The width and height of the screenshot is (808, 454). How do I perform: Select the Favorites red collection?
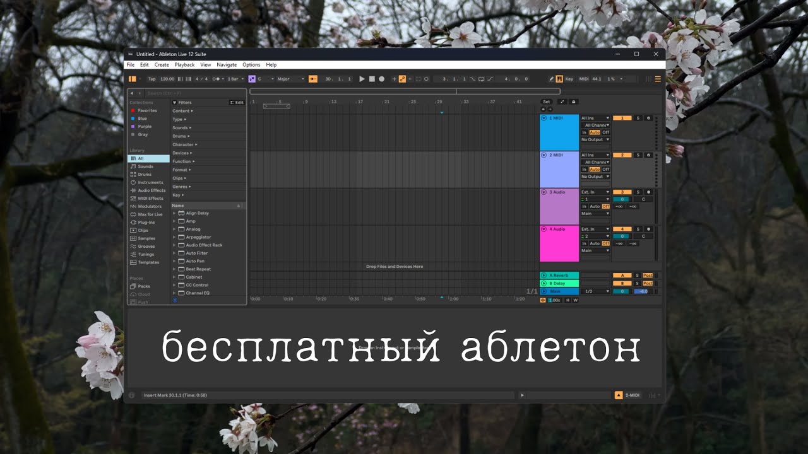(x=147, y=110)
